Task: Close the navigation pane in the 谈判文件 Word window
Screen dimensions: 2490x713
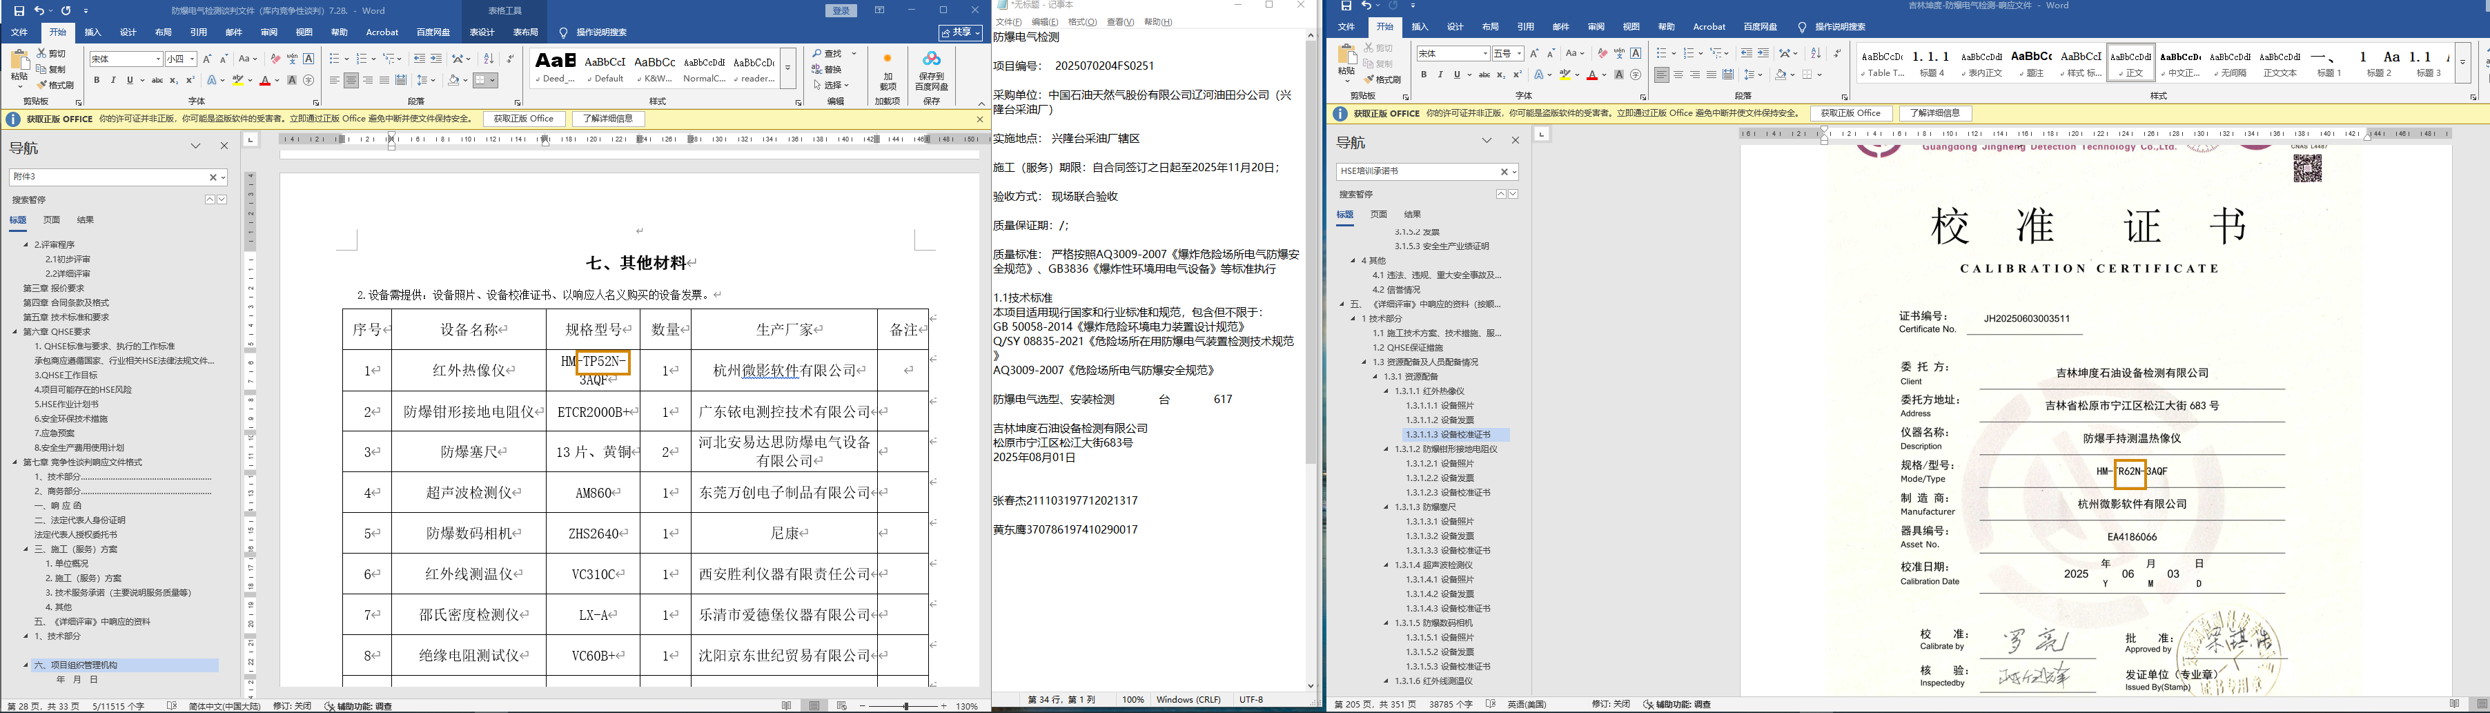Action: tap(224, 146)
